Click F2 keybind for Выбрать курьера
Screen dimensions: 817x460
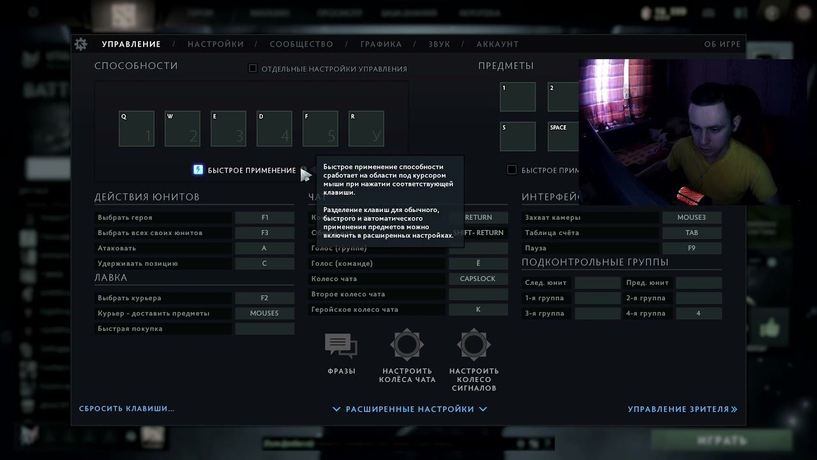point(265,298)
